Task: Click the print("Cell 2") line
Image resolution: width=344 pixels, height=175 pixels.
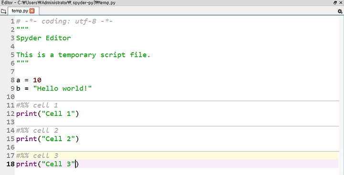Action: click(47, 139)
